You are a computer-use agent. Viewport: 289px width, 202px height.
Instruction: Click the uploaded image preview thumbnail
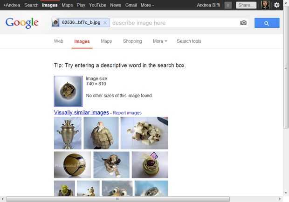[x=68, y=91]
